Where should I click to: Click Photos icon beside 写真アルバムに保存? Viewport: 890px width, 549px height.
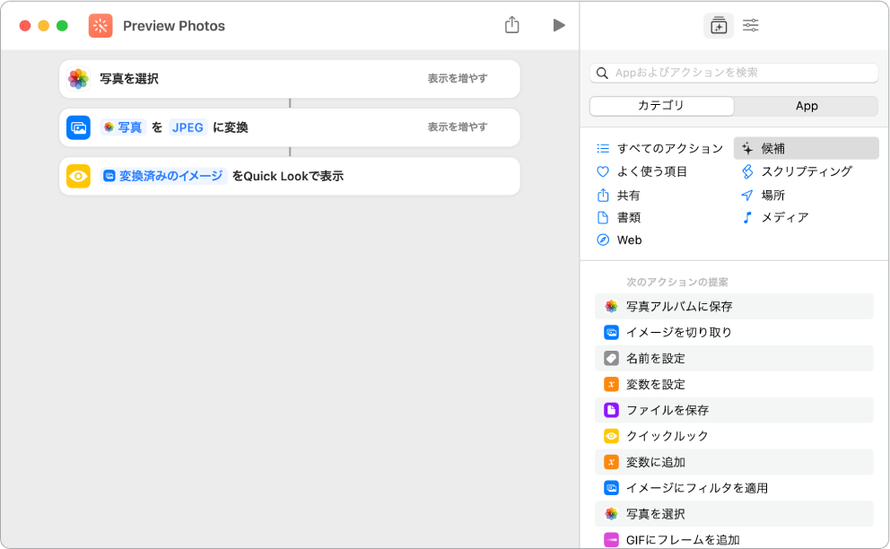[x=611, y=307]
